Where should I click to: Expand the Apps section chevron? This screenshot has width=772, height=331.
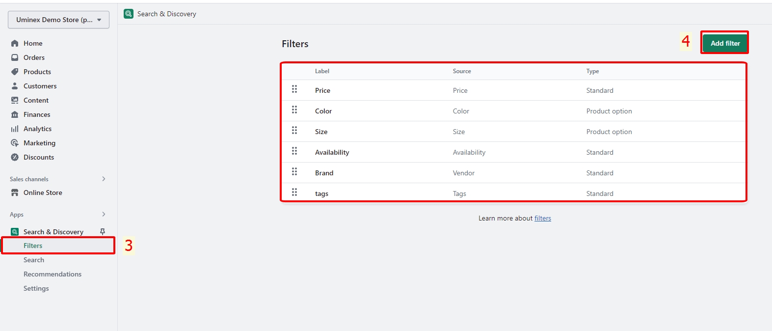pos(104,214)
